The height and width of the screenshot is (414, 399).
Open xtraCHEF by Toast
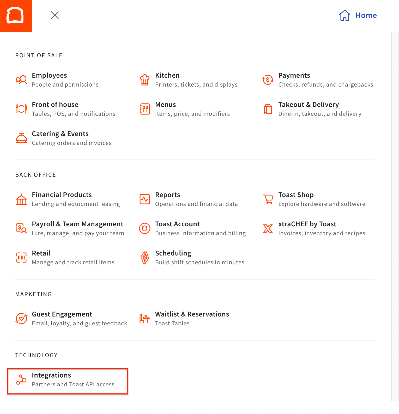coord(307,224)
